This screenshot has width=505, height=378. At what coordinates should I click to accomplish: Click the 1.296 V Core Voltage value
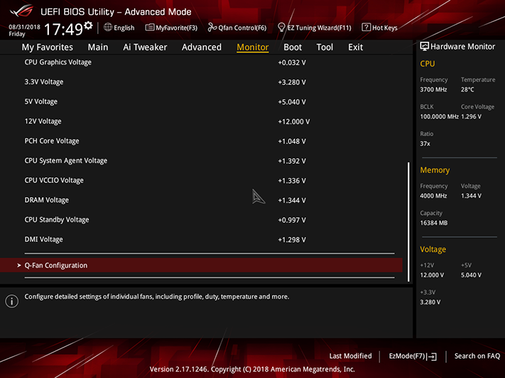pyautogui.click(x=471, y=116)
